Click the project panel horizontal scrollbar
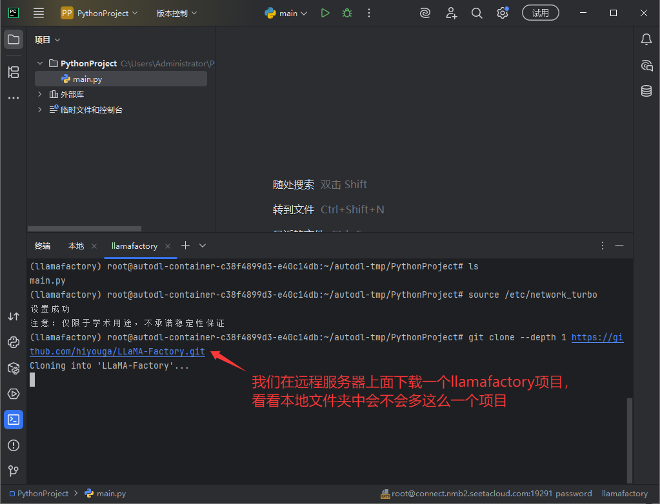 [x=84, y=229]
